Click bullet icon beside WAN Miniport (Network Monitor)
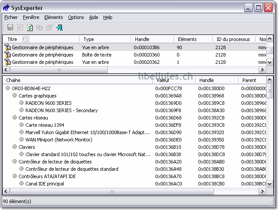The image size is (278, 210). point(21,139)
